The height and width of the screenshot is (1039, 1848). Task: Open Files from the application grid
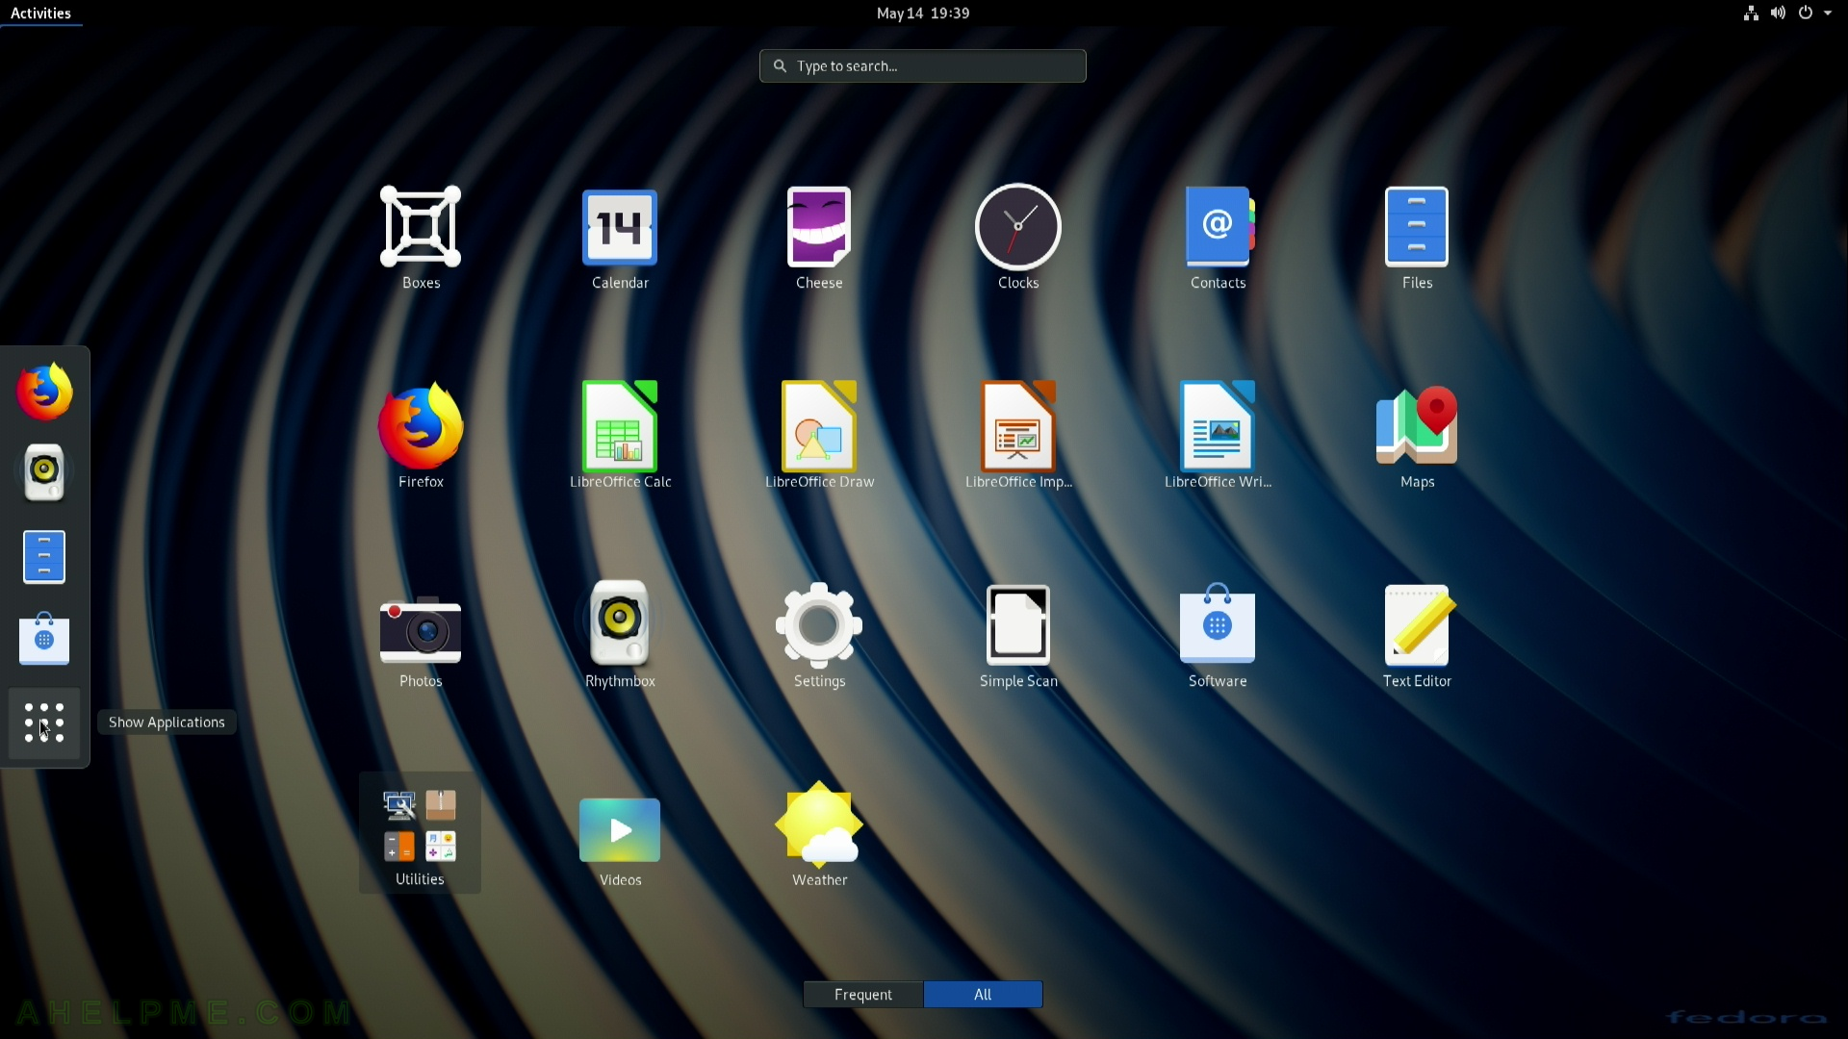click(1417, 237)
